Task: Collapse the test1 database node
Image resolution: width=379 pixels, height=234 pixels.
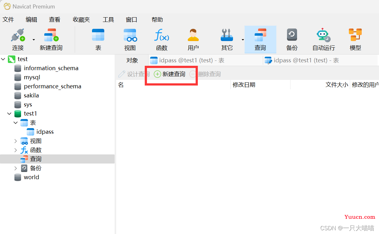Action: click(9, 113)
